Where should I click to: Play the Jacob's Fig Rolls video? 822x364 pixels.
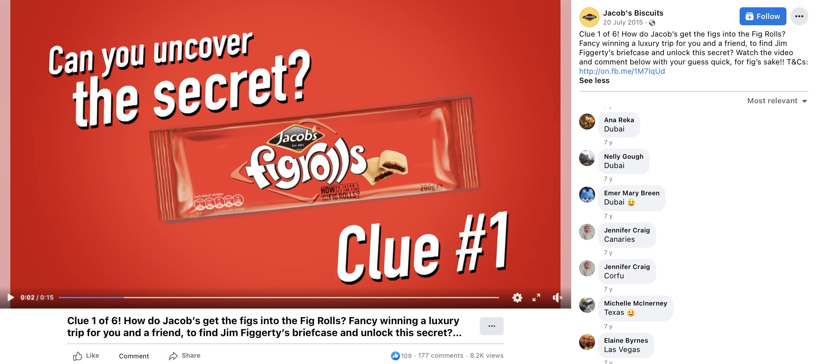[11, 297]
